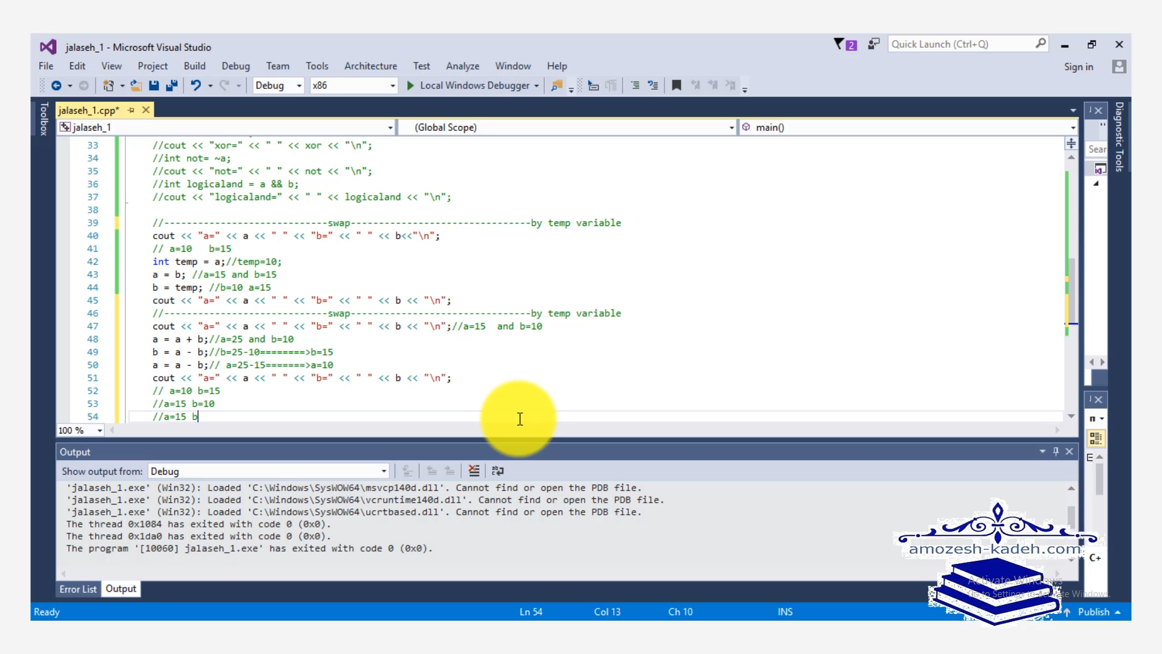
Task: Toggle word wrap in Output window
Action: 497,471
